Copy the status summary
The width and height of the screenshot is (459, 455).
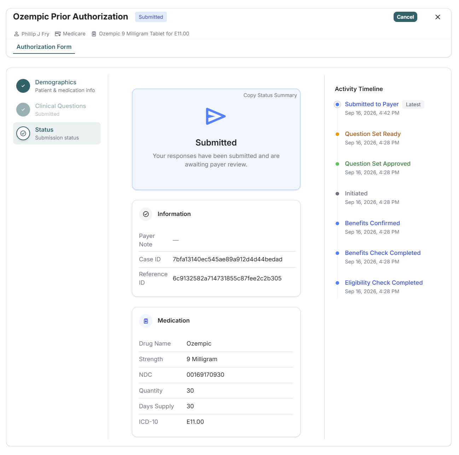pos(270,95)
